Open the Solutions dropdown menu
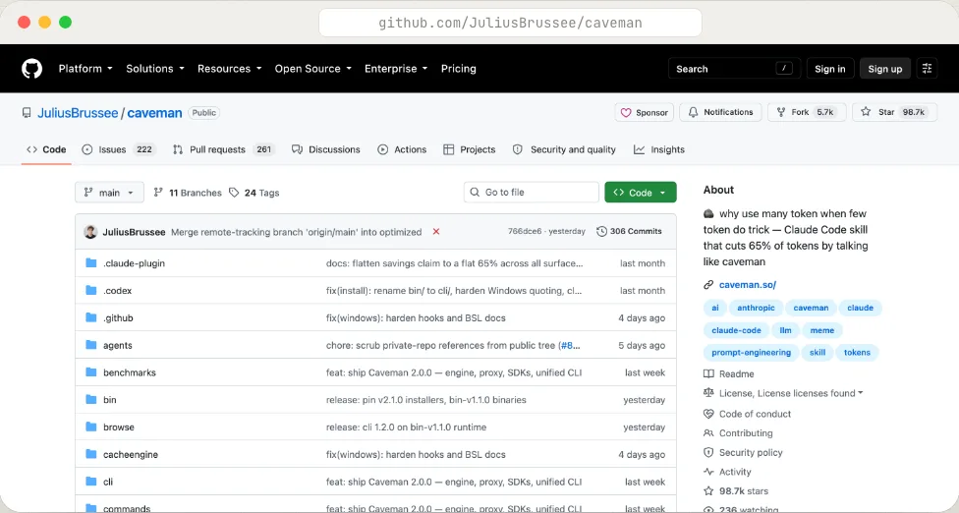Viewport: 959px width, 513px height. 154,69
